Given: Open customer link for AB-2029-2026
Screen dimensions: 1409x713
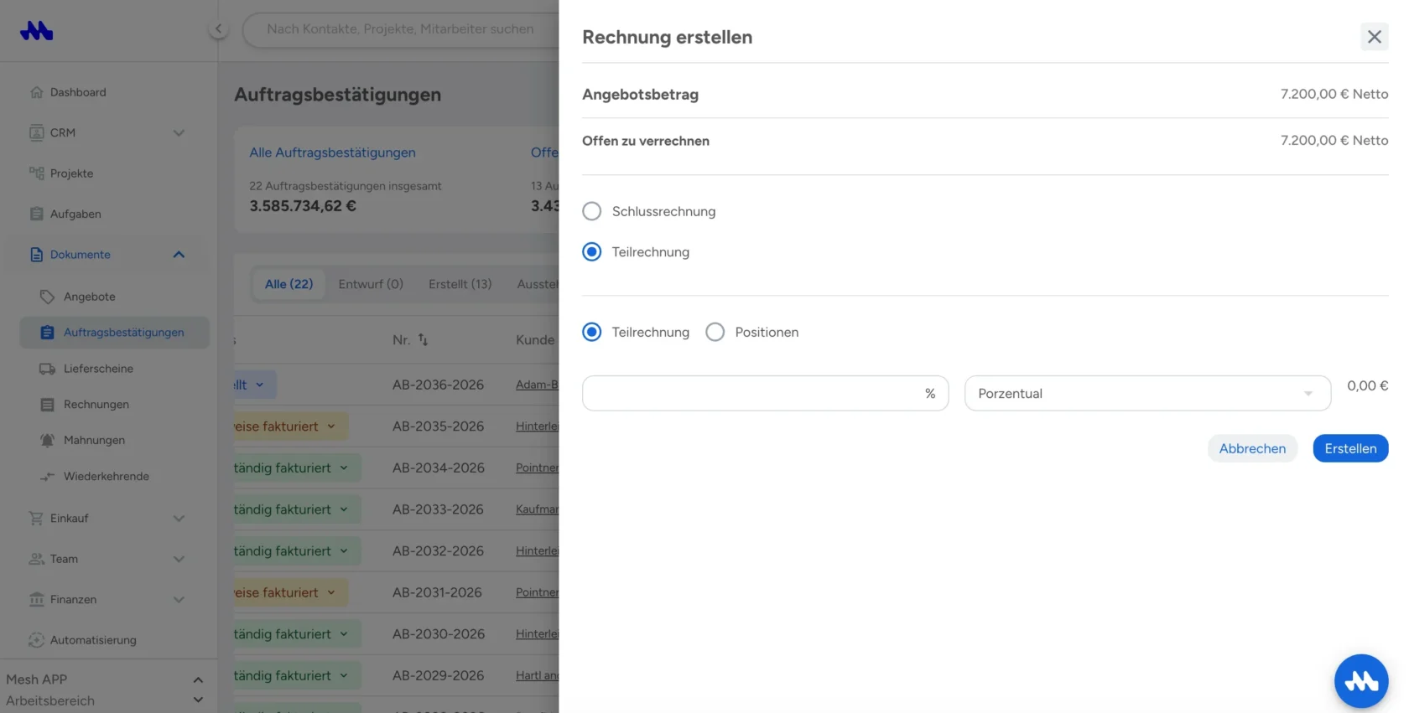Looking at the screenshot, I should point(537,675).
